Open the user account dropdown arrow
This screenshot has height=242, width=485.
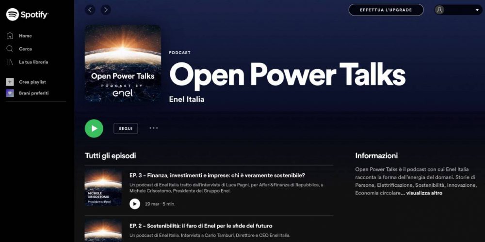(x=477, y=10)
